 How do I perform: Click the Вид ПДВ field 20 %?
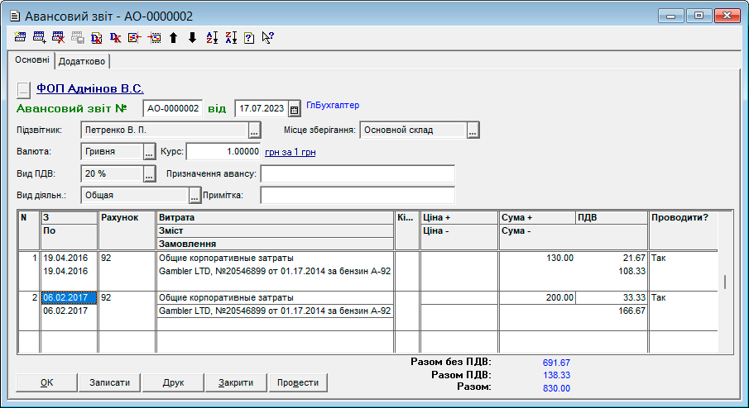113,173
